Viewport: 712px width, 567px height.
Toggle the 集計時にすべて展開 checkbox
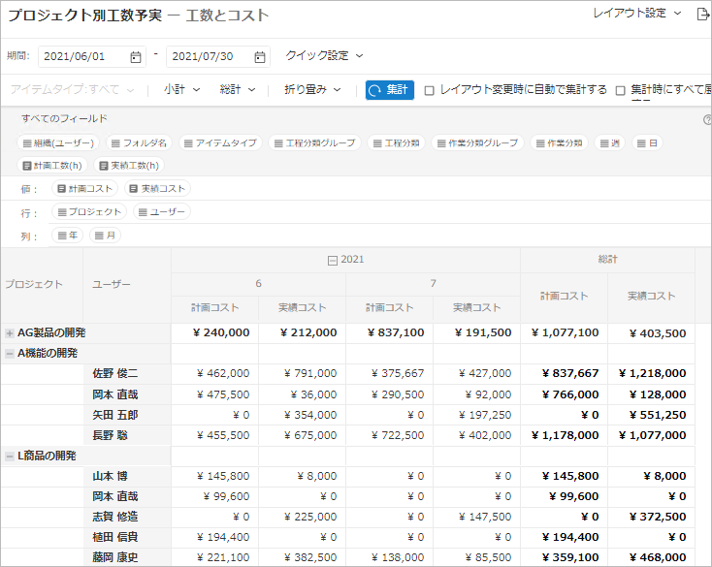[x=621, y=90]
